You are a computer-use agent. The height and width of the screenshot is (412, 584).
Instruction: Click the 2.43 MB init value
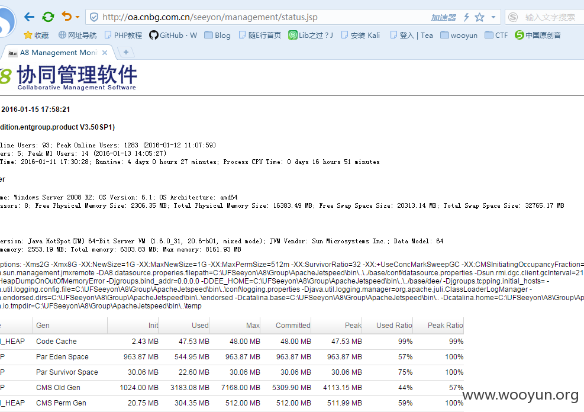(145, 341)
